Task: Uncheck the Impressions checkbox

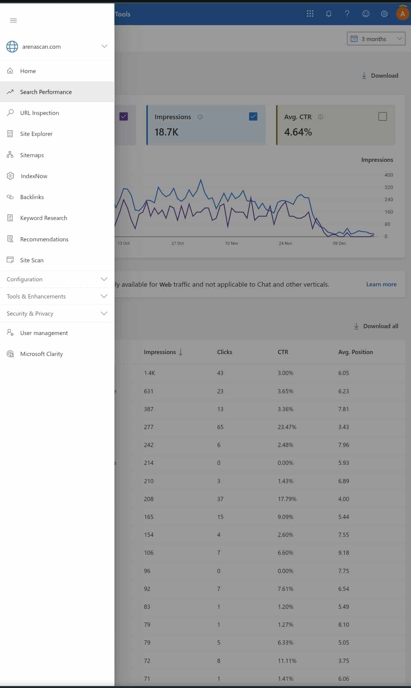Action: point(253,117)
